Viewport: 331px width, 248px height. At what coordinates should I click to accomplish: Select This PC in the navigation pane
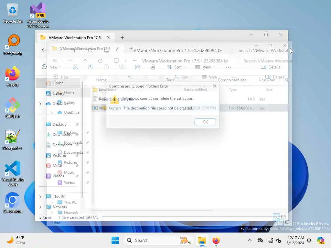pyautogui.click(x=56, y=196)
